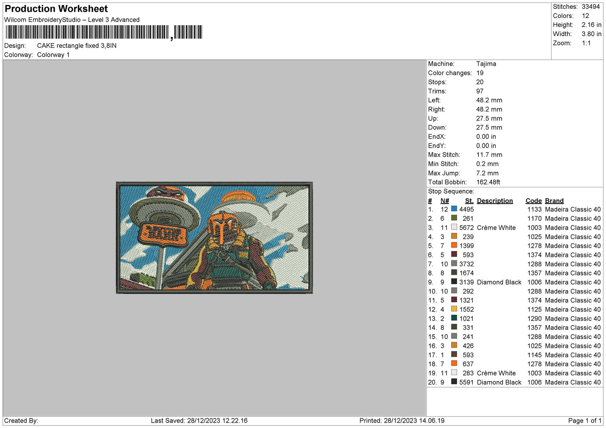Select the Total Bobbin value 162.48ft

point(488,182)
